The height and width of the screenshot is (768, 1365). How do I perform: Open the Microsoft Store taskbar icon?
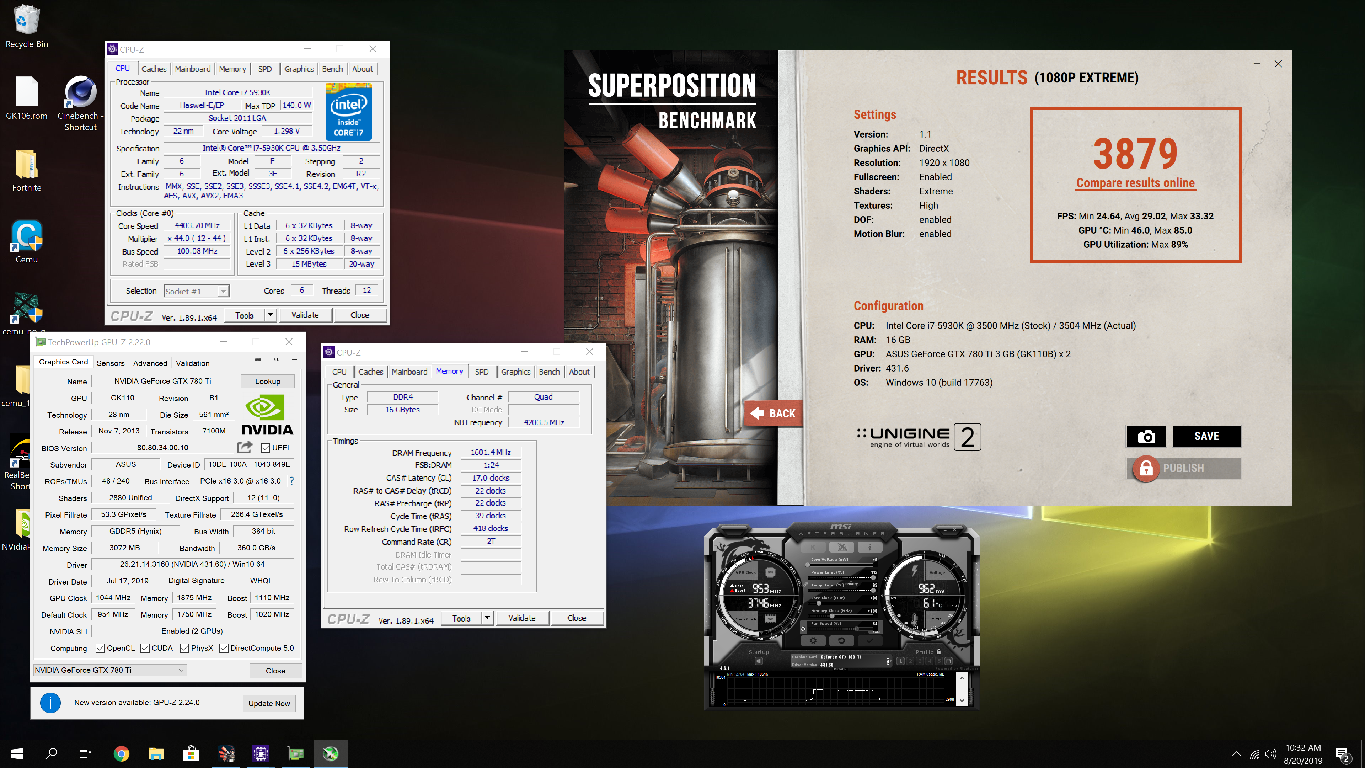click(191, 754)
